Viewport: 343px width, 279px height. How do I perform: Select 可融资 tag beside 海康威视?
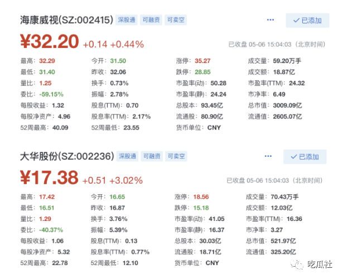pos(151,20)
